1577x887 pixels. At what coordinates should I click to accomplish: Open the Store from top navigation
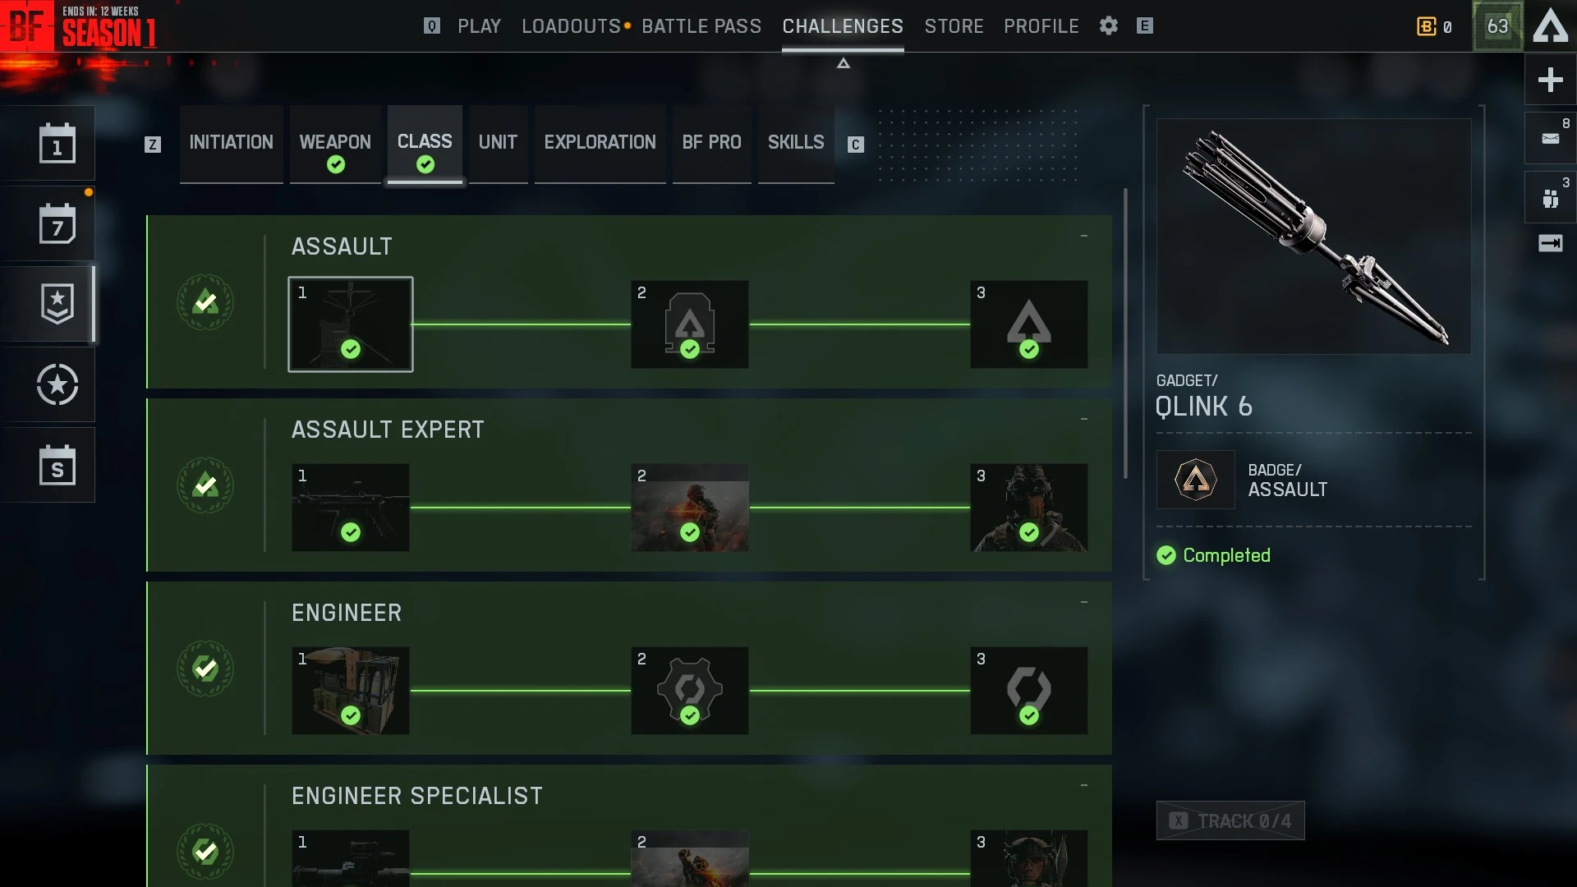[954, 26]
